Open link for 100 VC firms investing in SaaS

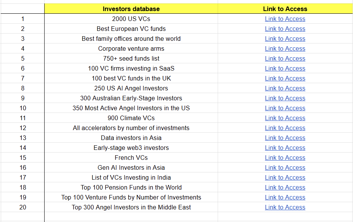285,68
